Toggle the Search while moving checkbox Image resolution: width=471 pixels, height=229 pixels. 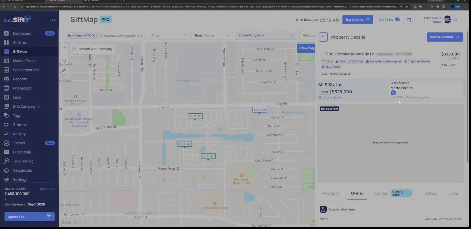coord(75,49)
